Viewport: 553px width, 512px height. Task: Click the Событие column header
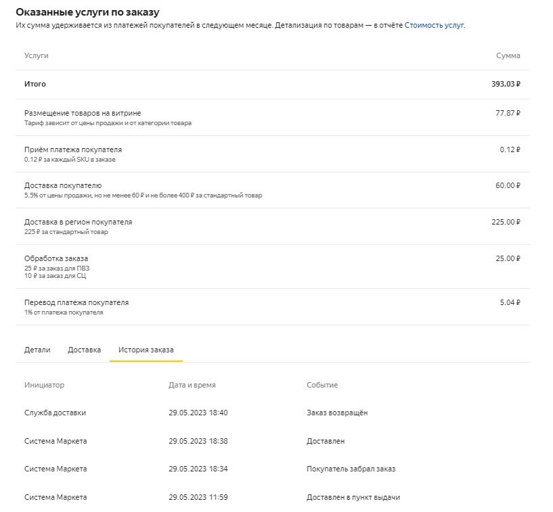(x=322, y=385)
